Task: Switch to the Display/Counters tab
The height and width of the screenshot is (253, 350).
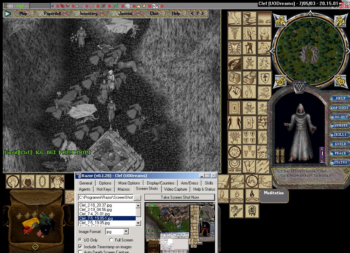Action: click(x=160, y=183)
